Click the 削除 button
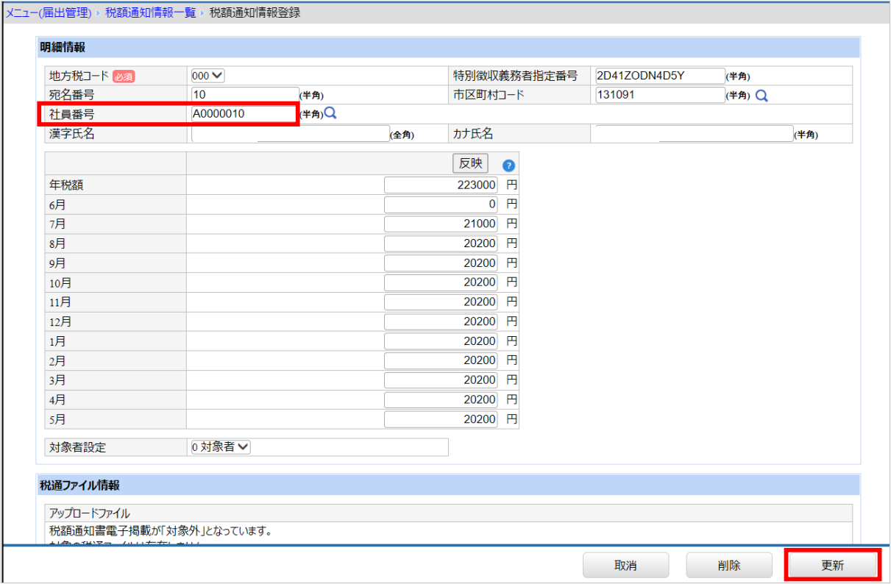 coord(729,566)
